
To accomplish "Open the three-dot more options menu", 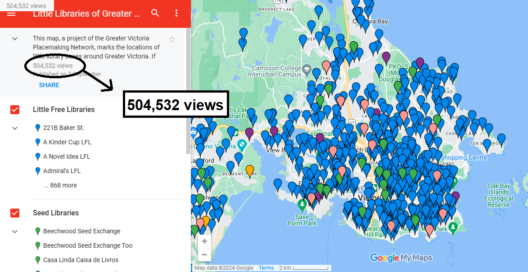I will 176,13.
